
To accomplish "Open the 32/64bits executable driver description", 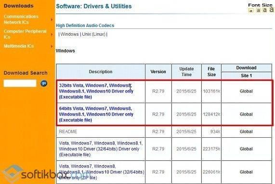I will click(101, 149).
